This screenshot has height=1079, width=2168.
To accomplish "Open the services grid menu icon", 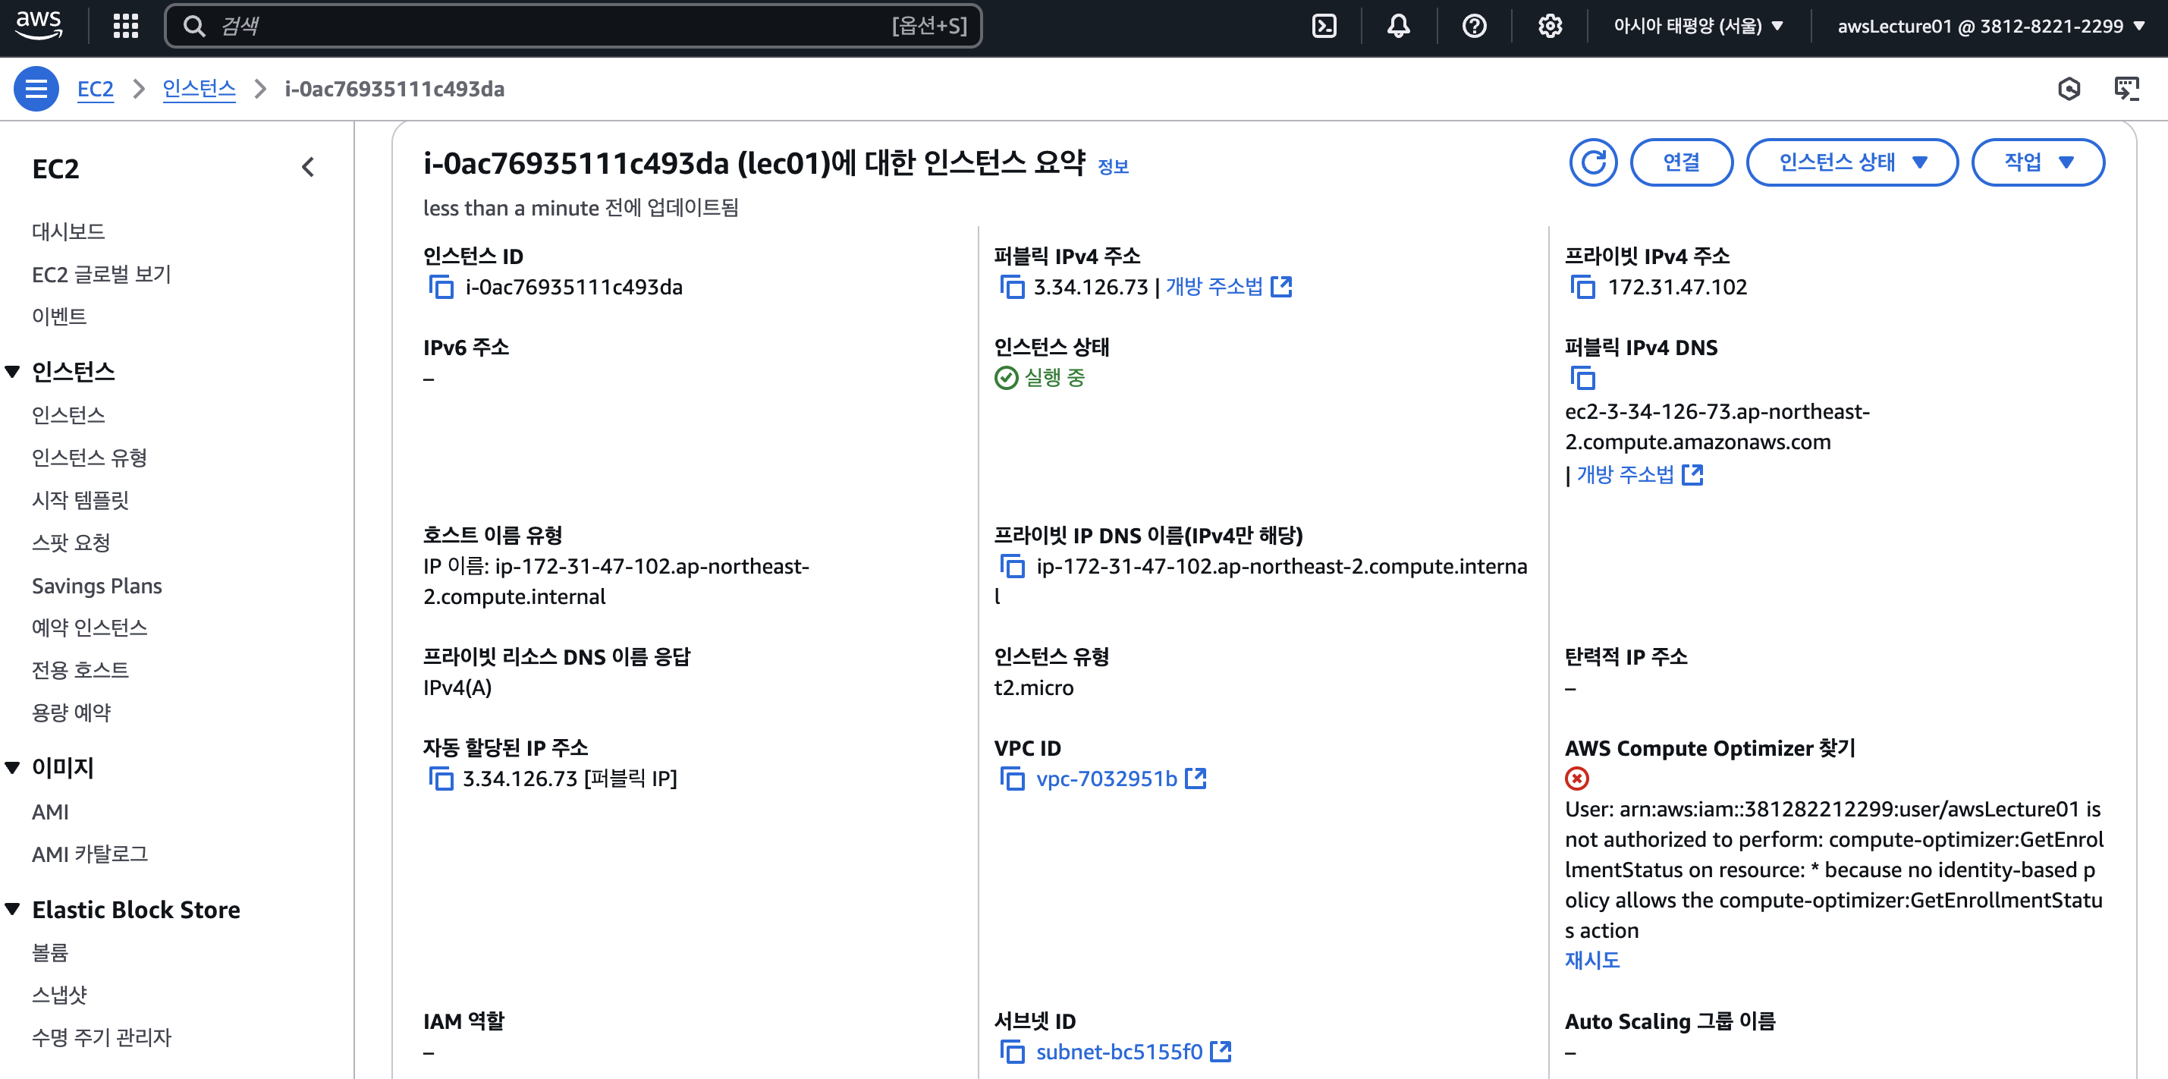I will coord(125,26).
